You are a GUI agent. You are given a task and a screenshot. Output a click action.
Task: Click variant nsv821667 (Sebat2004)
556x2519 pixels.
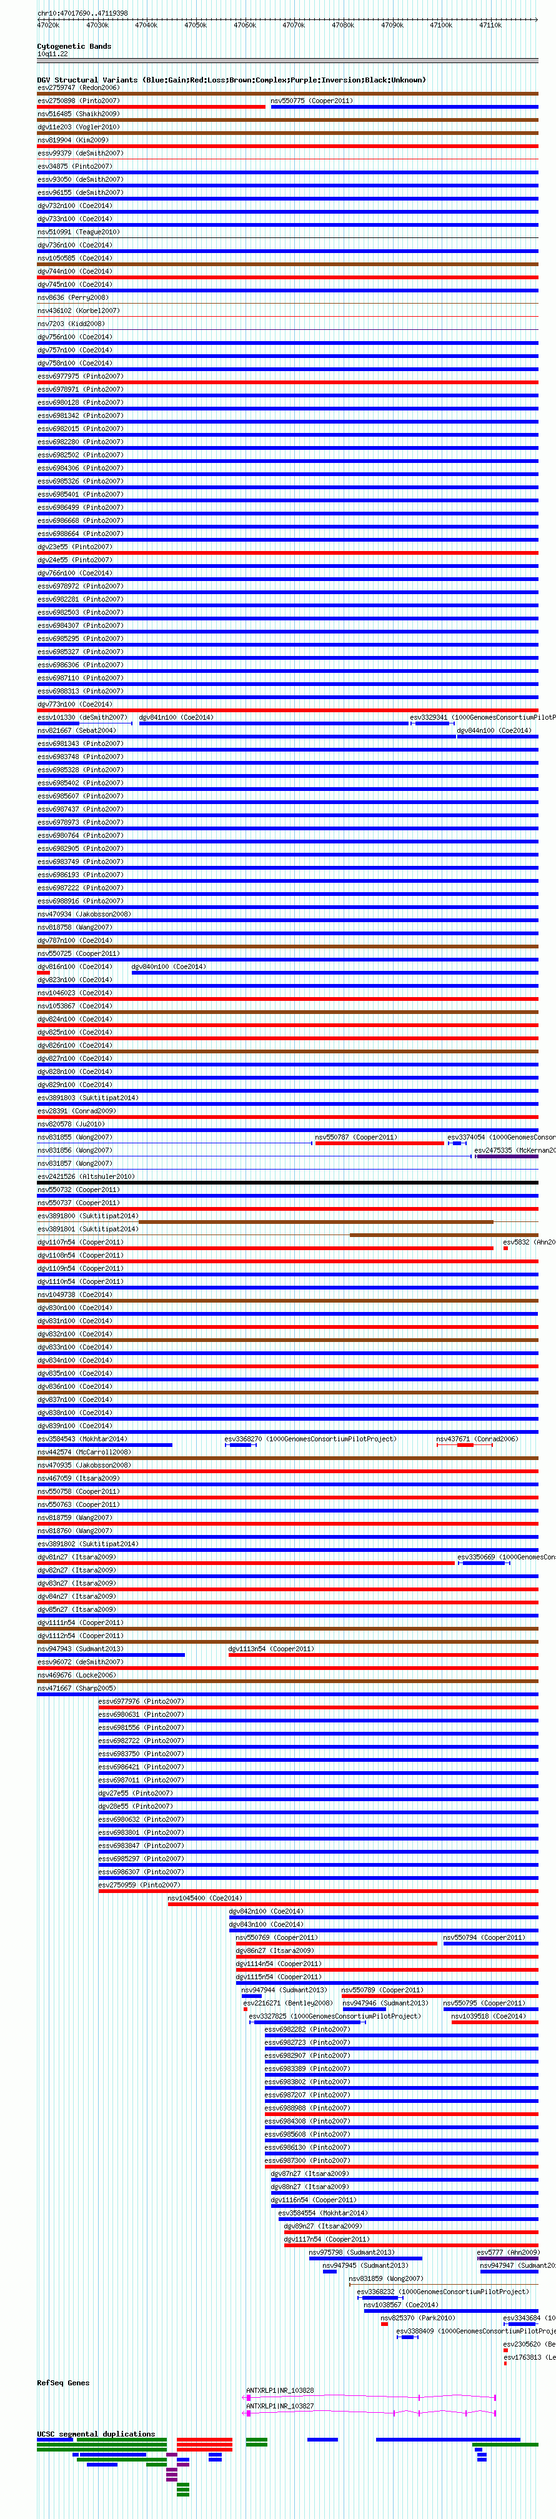(76, 730)
